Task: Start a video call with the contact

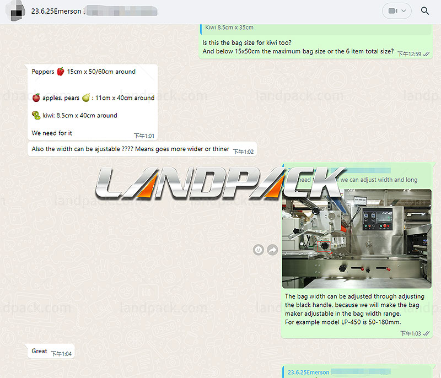Action: [392, 11]
